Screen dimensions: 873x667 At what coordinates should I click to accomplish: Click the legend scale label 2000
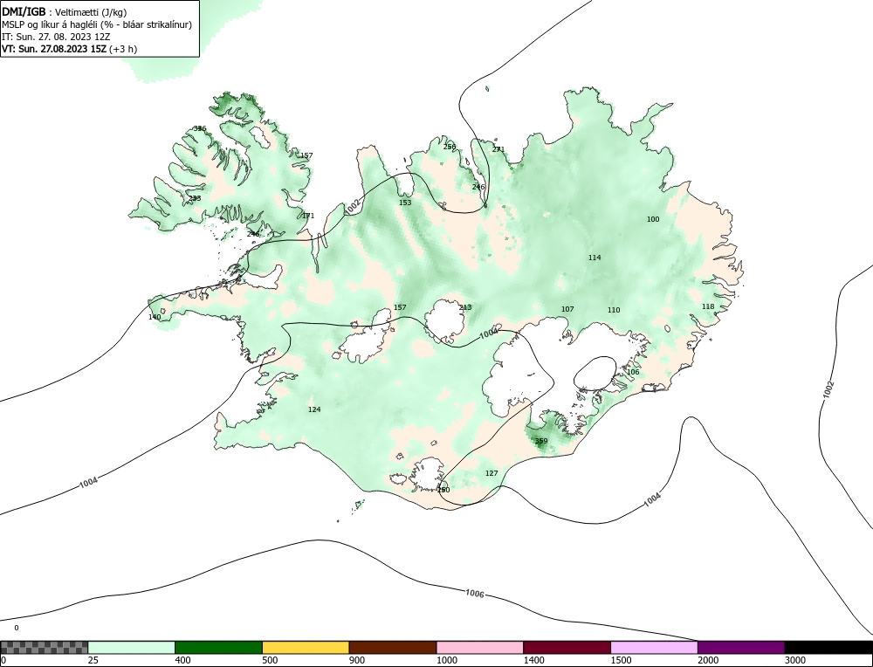point(708,660)
